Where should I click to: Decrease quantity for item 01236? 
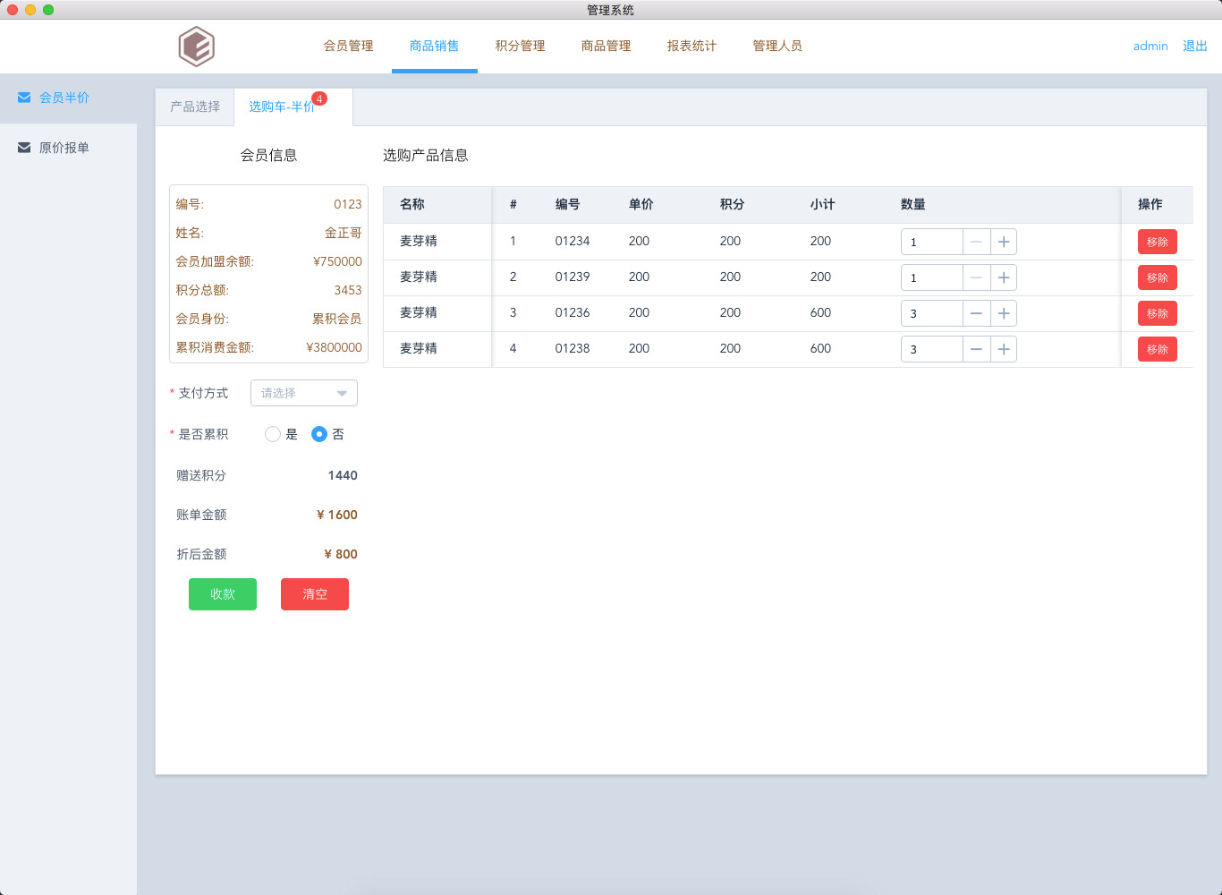coord(976,313)
